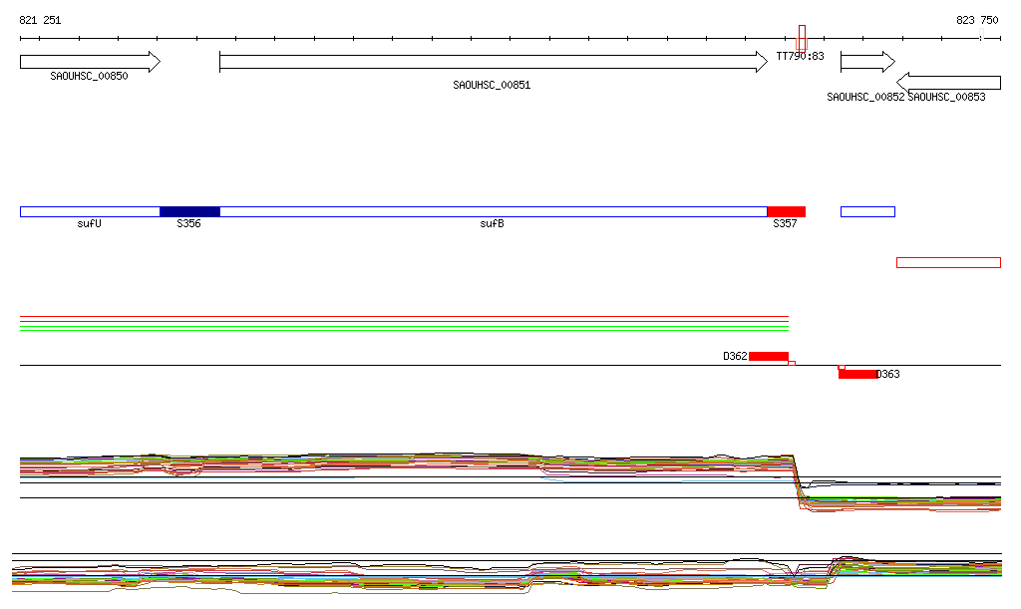
Task: Click the SAOUHSC_00851 text label
Action: point(492,86)
